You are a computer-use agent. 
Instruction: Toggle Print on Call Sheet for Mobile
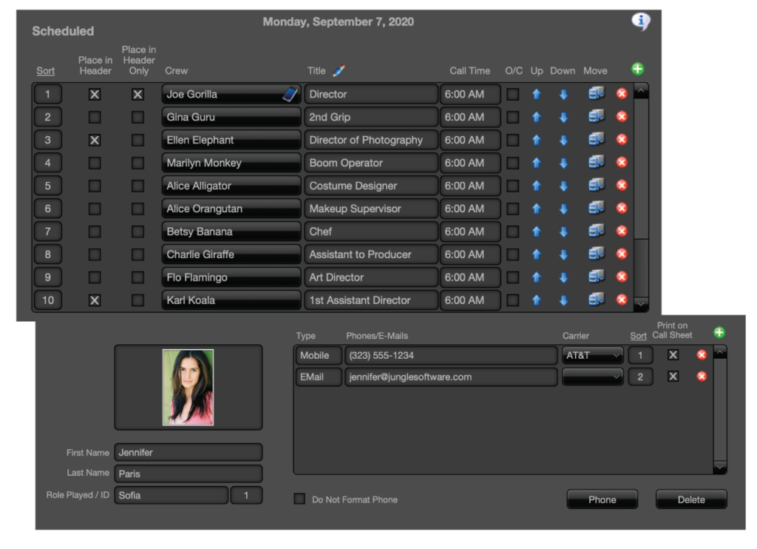[x=673, y=355]
